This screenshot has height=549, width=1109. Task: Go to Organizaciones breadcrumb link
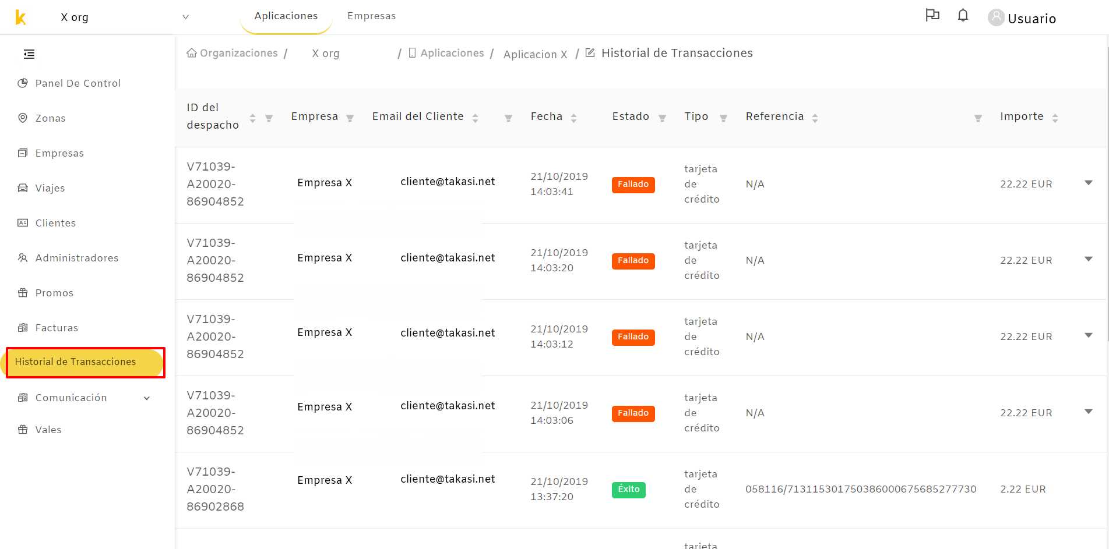tap(239, 53)
